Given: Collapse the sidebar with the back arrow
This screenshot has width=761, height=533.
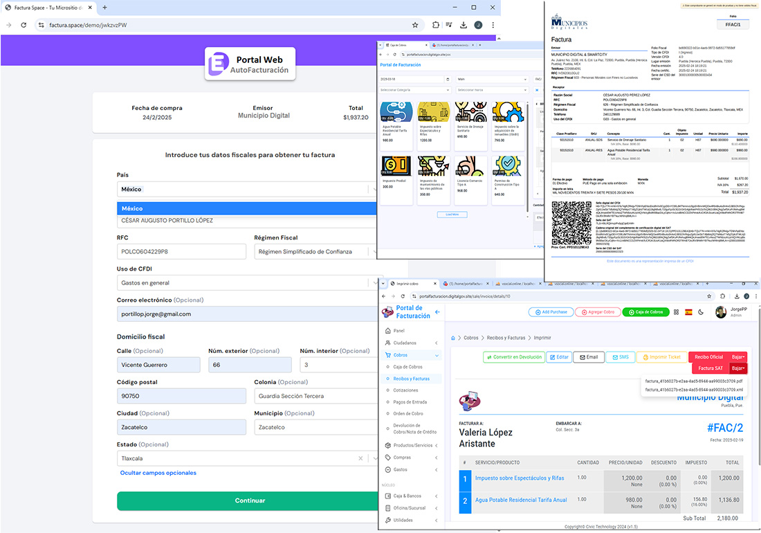Looking at the screenshot, I should tap(437, 312).
